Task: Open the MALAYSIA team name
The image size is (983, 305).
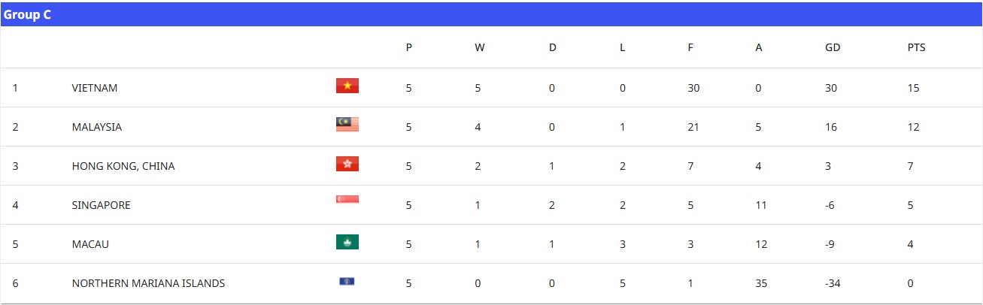Action: [x=97, y=127]
